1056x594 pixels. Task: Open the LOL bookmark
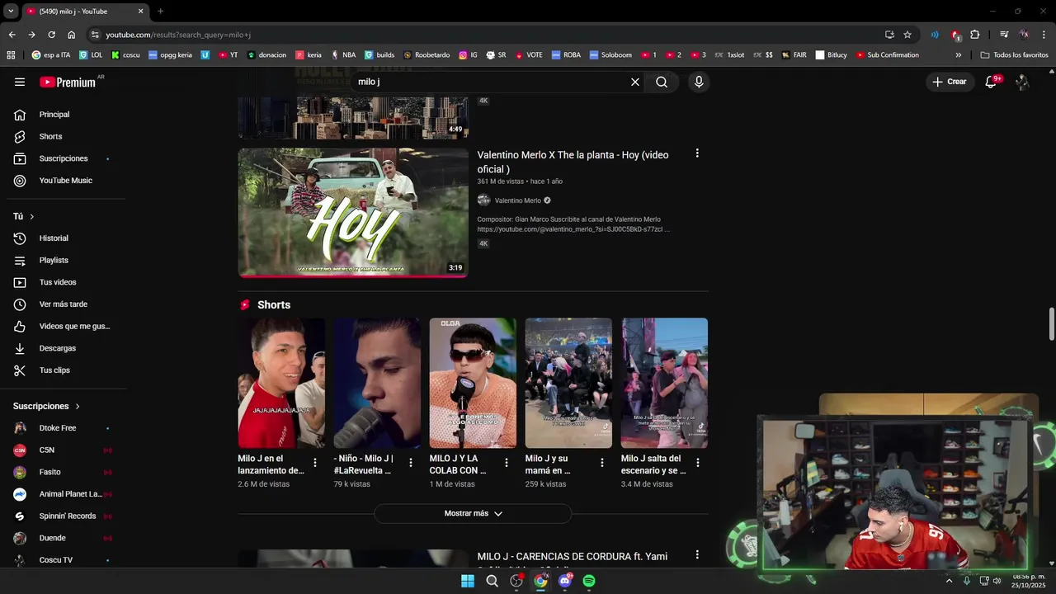click(91, 55)
